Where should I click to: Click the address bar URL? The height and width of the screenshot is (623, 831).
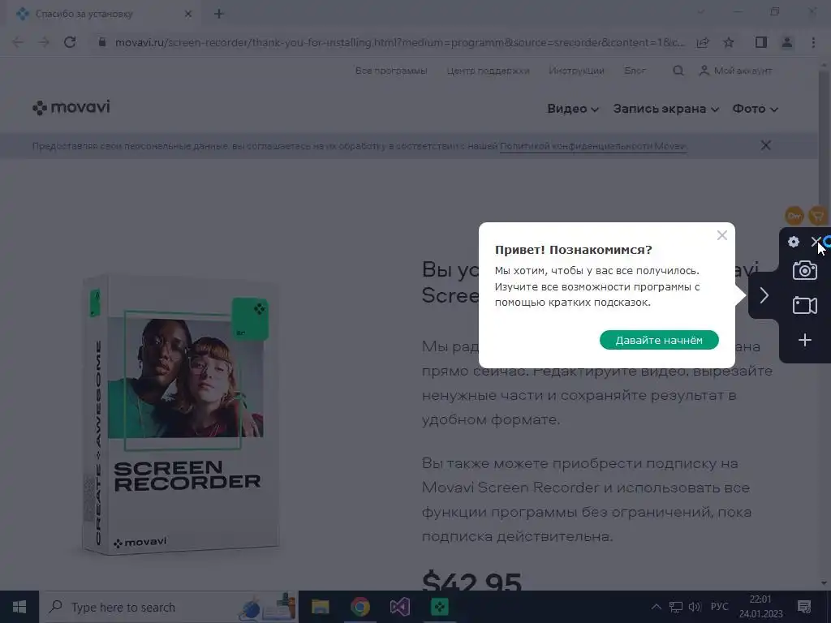pyautogui.click(x=399, y=42)
